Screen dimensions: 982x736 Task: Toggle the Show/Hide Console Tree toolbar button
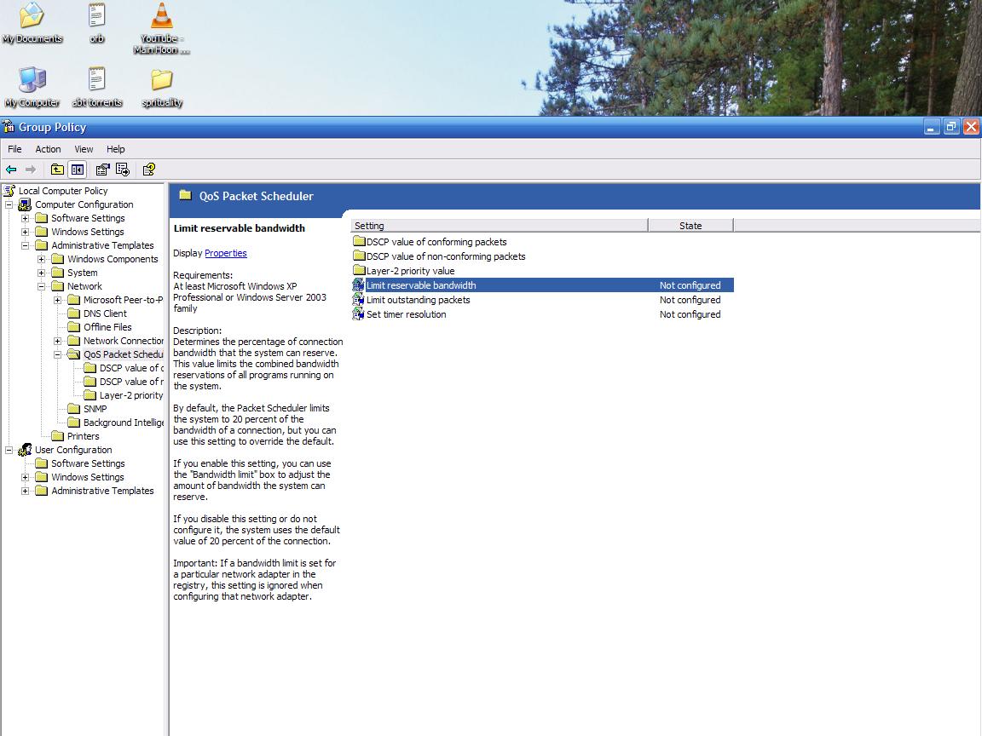pyautogui.click(x=78, y=170)
